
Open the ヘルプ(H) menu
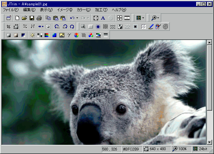pos(119,10)
